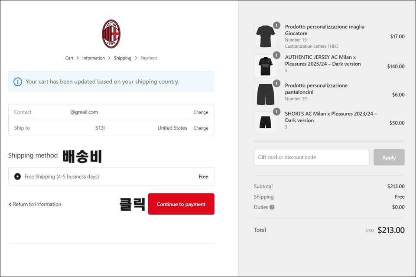Go to Information breadcrumb
Viewport: 416px width, 277px height.
(x=94, y=58)
